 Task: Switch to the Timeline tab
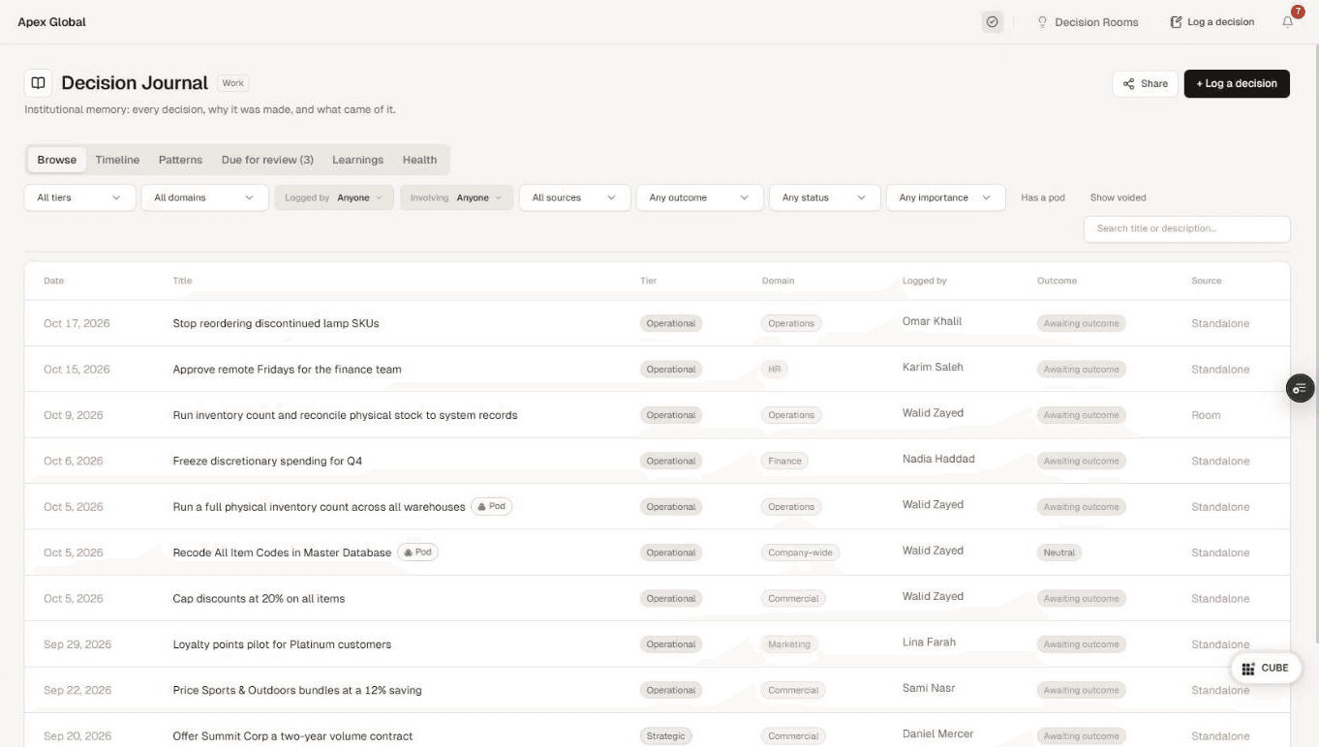[117, 160]
